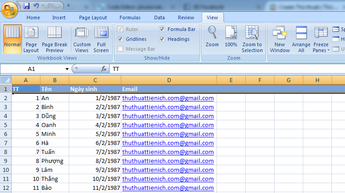Switch to Normal workbook view
Image resolution: width=345 pixels, height=193 pixels.
pos(12,39)
